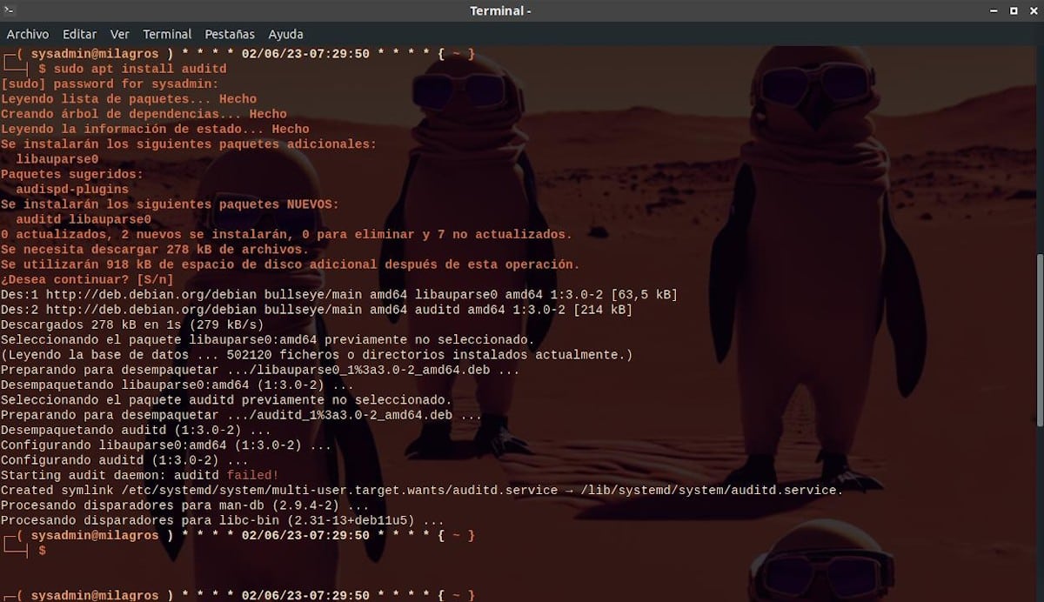This screenshot has height=602, width=1044.
Task: Click 'Se utilizarán 918 kB de espacio' line
Action: click(x=291, y=264)
